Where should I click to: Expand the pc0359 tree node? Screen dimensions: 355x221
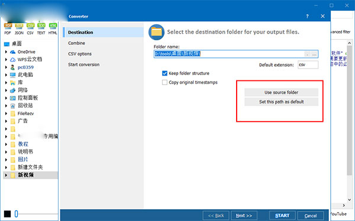[6, 67]
